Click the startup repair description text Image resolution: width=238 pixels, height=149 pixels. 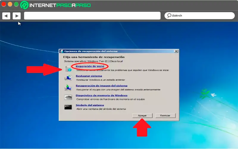[122, 70]
